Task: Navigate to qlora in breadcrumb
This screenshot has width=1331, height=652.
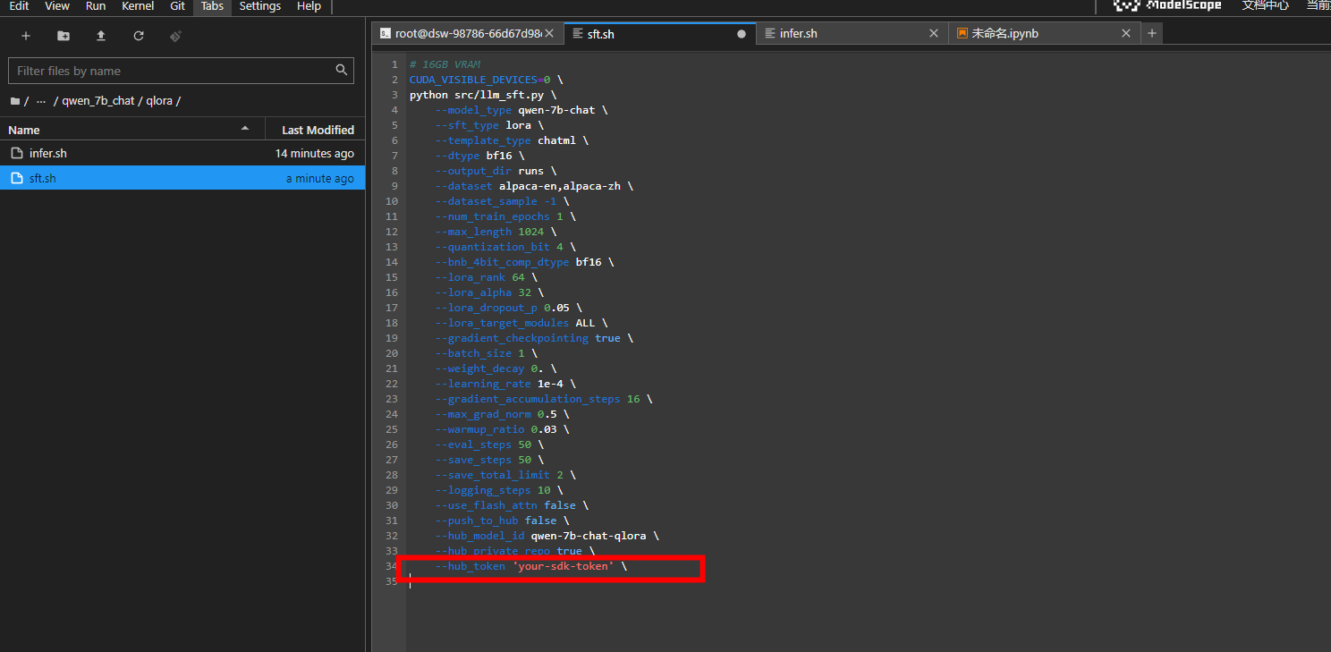Action: pyautogui.click(x=159, y=101)
